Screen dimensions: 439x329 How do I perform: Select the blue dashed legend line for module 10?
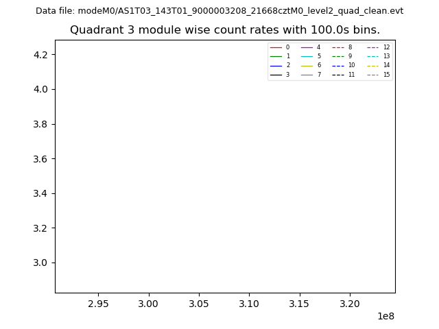click(338, 65)
